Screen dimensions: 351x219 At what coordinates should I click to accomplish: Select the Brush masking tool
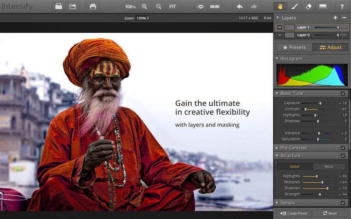[294, 7]
